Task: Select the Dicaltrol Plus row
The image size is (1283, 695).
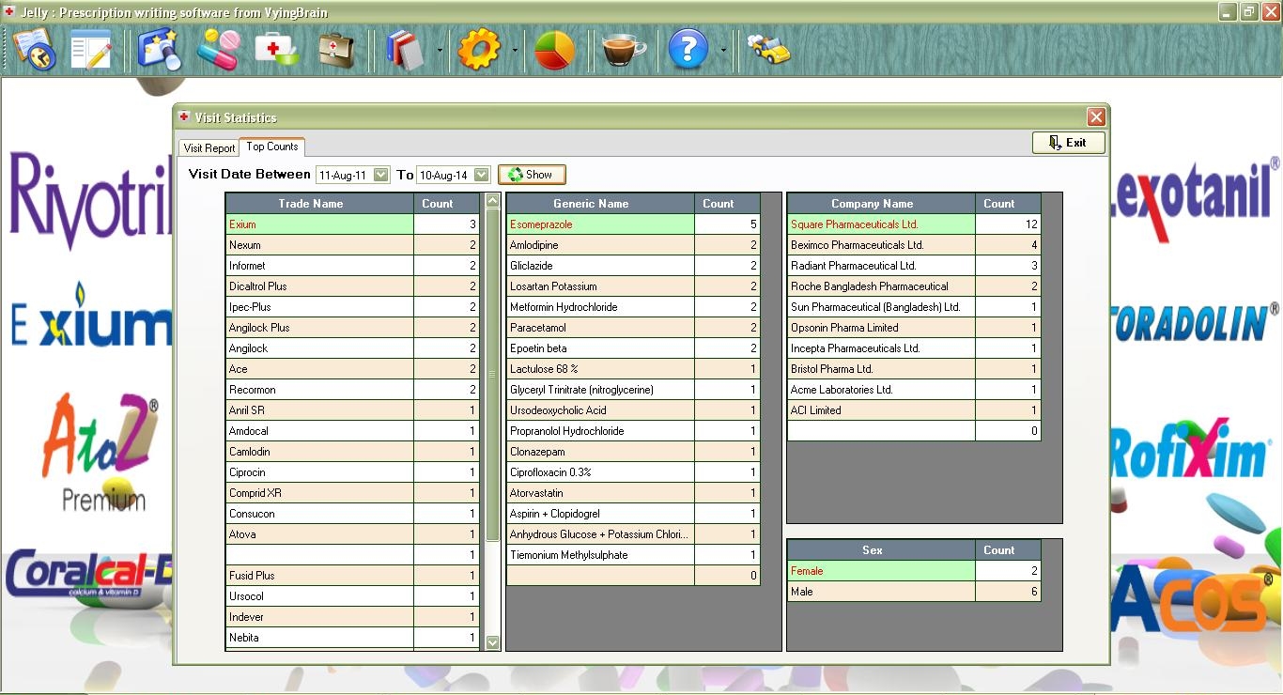Action: (352, 286)
